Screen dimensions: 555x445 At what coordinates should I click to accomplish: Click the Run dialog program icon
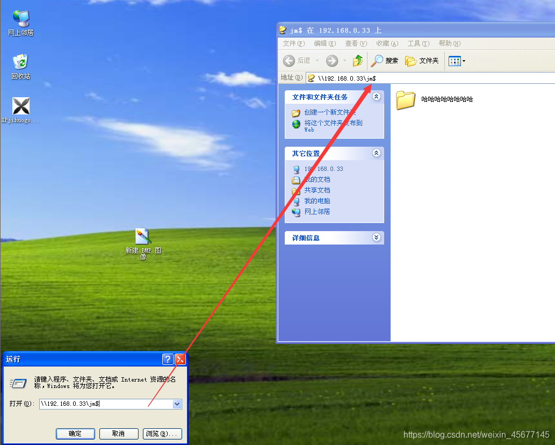pos(18,383)
